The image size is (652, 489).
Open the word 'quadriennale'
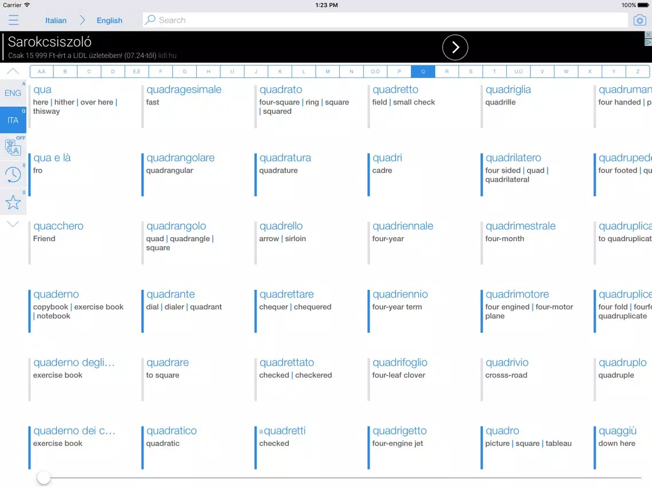point(403,226)
